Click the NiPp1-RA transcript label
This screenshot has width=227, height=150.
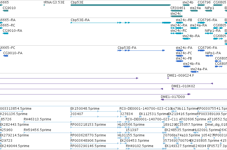click(x=213, y=30)
